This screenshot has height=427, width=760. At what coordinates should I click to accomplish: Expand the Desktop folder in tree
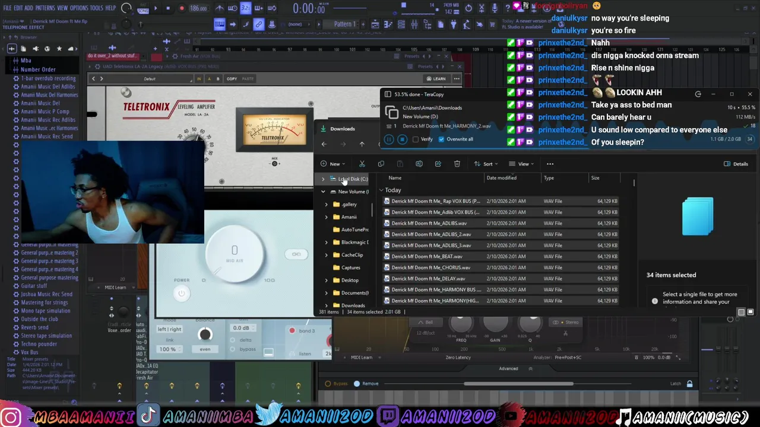point(326,280)
